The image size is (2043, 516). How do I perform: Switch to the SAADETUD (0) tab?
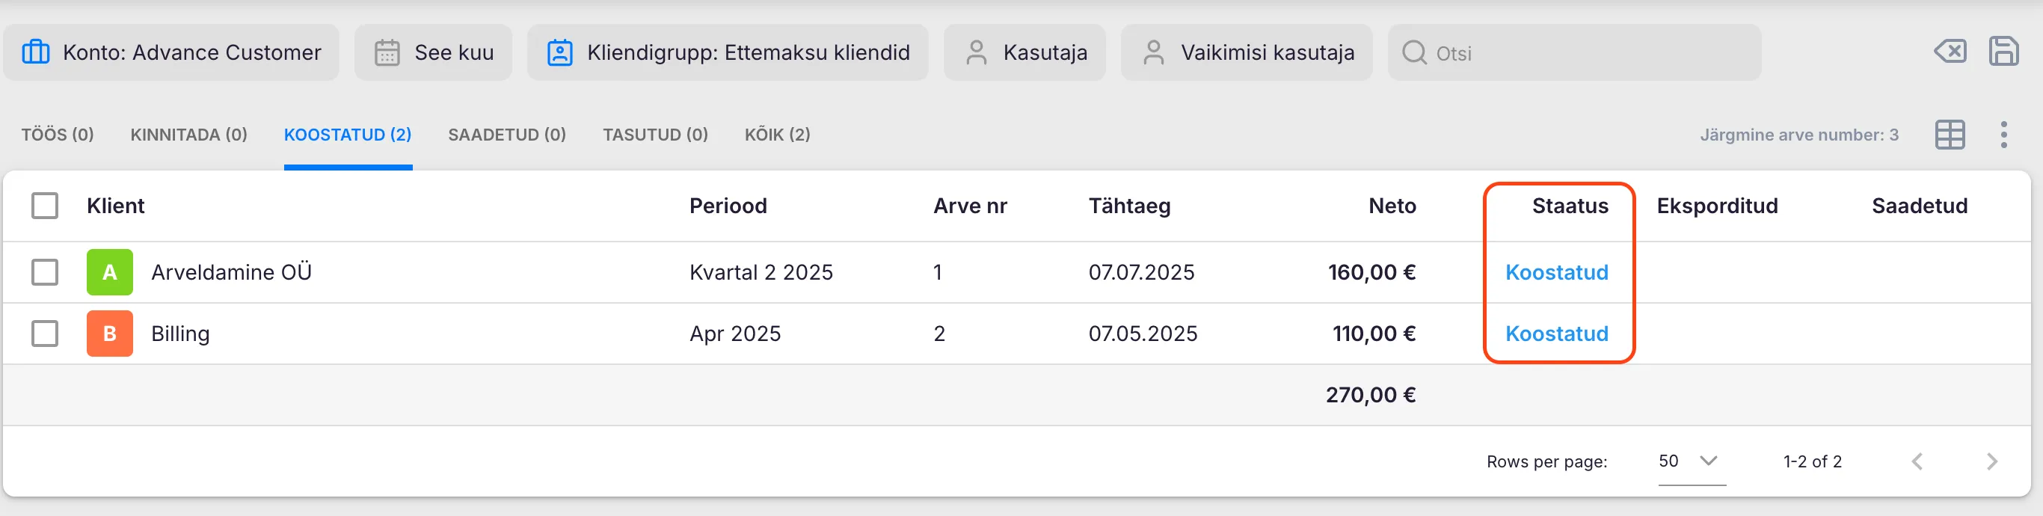point(507,135)
